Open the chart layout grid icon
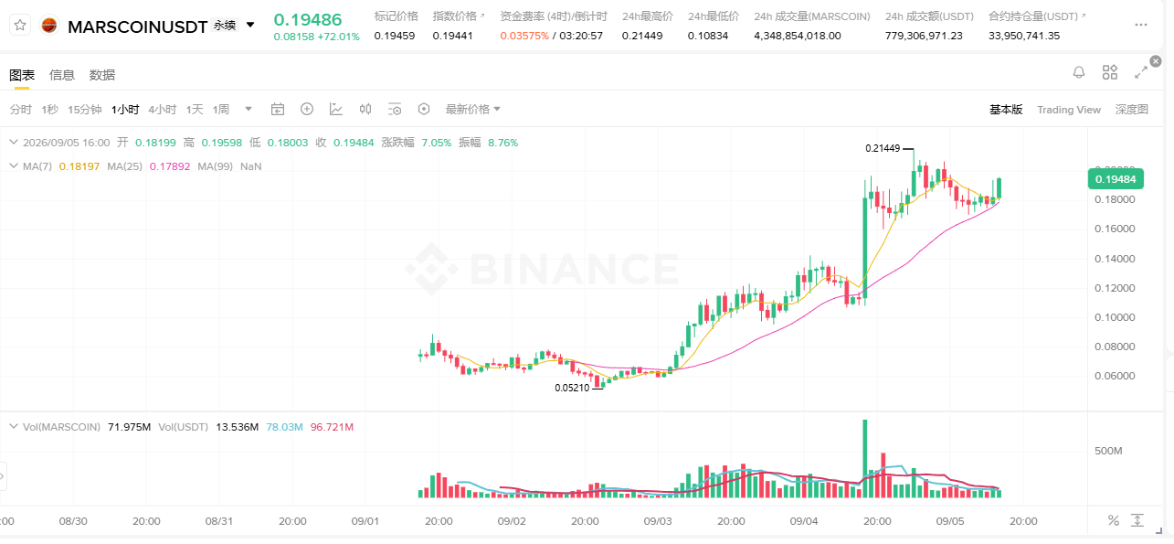 pos(1110,72)
